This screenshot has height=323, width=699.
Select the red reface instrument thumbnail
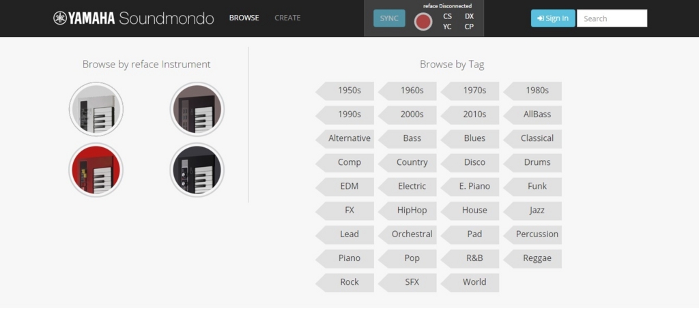96,170
